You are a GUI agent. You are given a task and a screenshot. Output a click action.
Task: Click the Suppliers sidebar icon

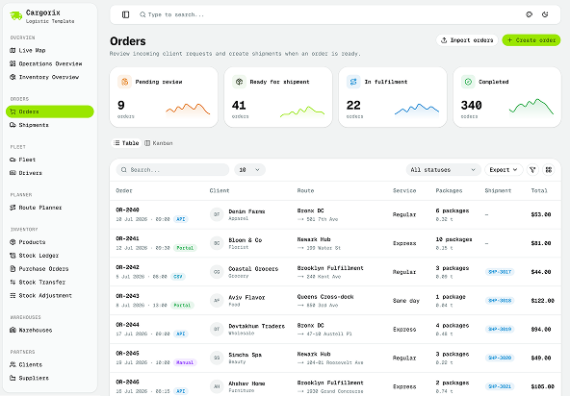13,378
